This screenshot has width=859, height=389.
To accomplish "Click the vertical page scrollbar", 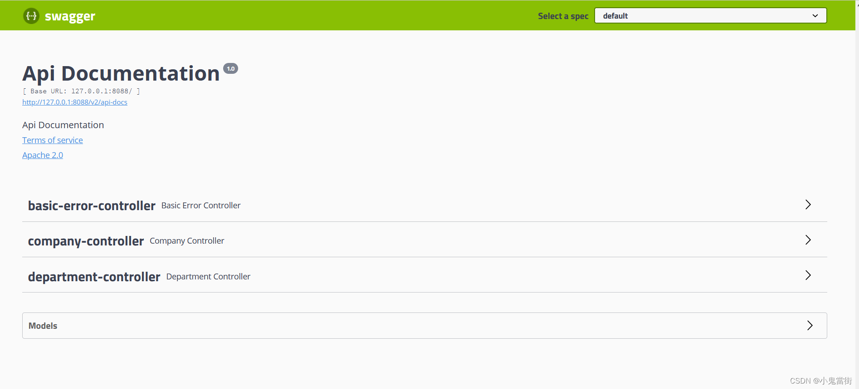I will pos(857,195).
